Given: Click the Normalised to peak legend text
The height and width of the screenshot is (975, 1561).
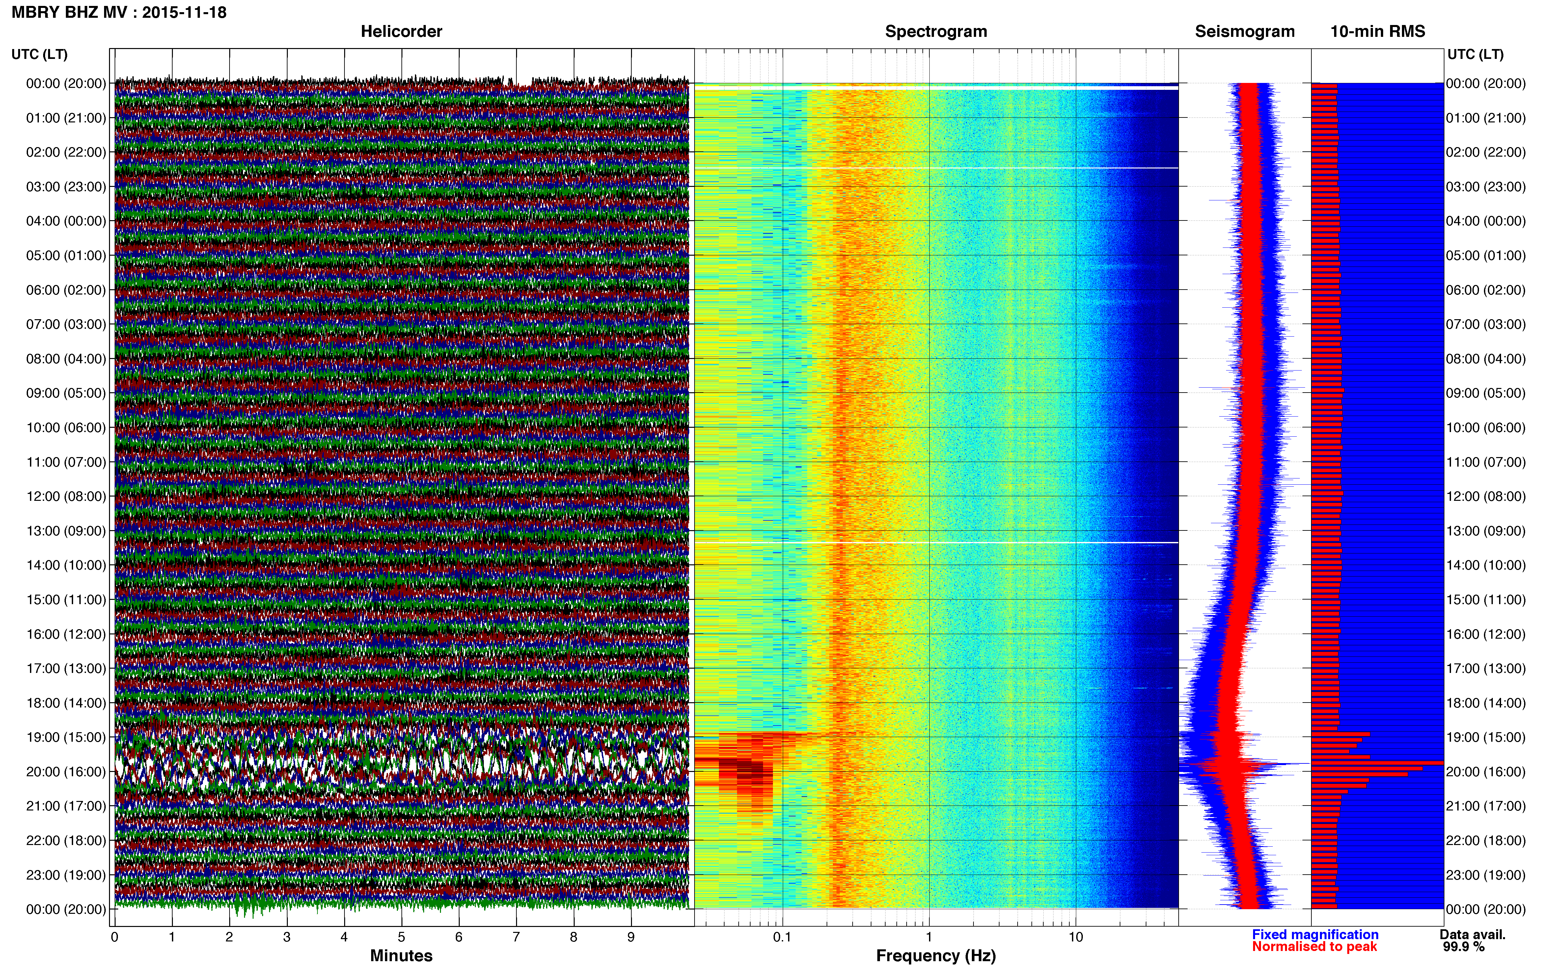Looking at the screenshot, I should pos(1314,947).
